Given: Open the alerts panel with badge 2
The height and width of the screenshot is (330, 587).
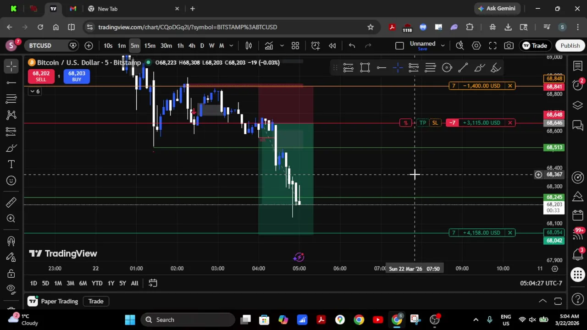Looking at the screenshot, I should point(578,86).
